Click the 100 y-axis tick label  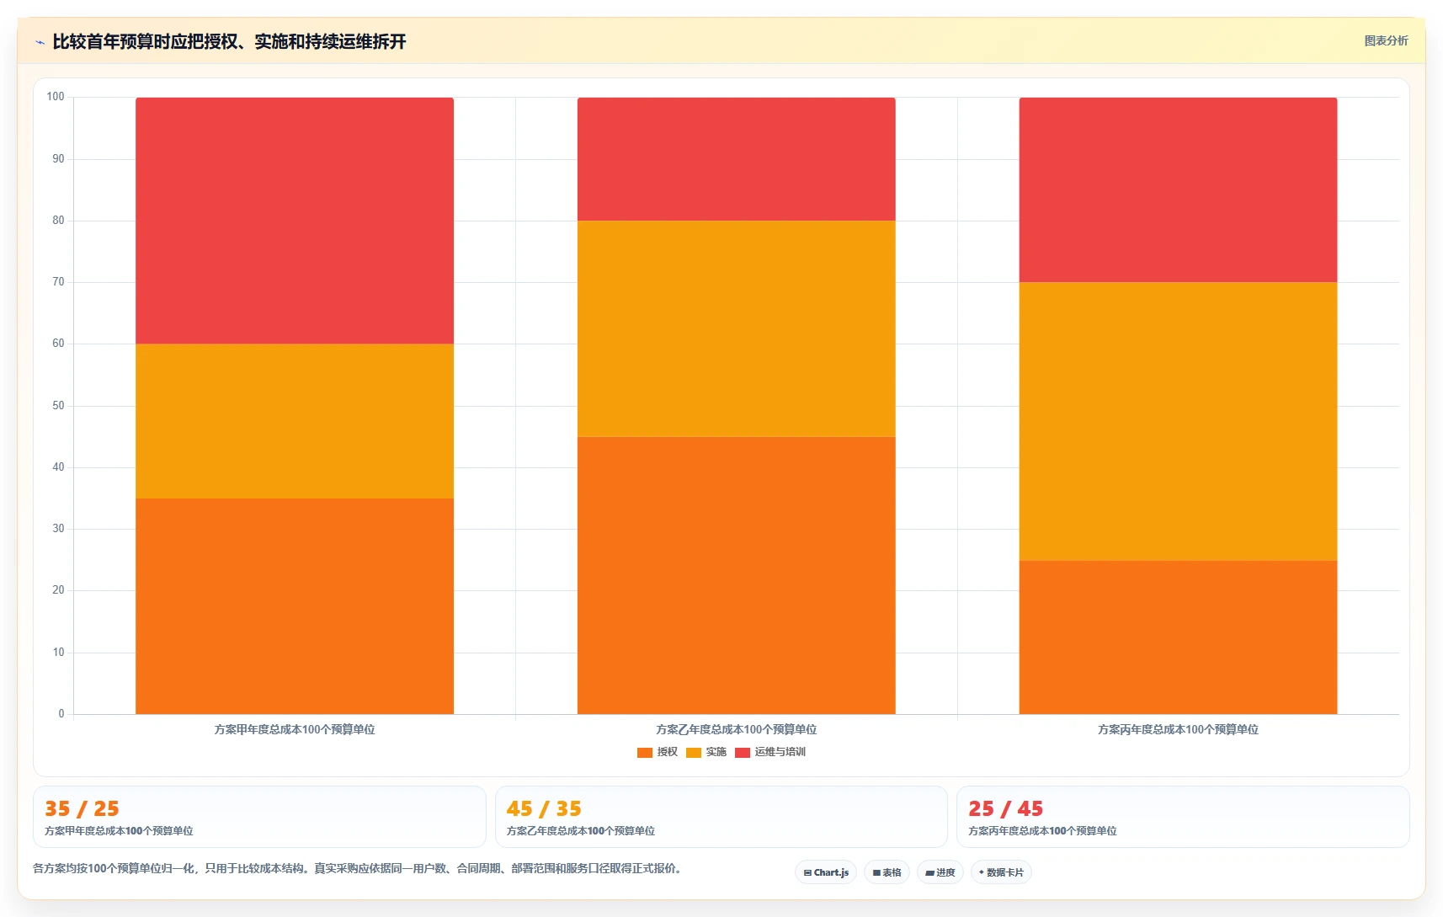tap(56, 97)
